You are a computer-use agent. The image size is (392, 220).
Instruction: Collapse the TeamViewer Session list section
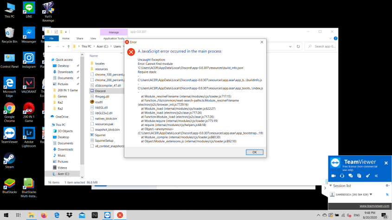pos(330,186)
